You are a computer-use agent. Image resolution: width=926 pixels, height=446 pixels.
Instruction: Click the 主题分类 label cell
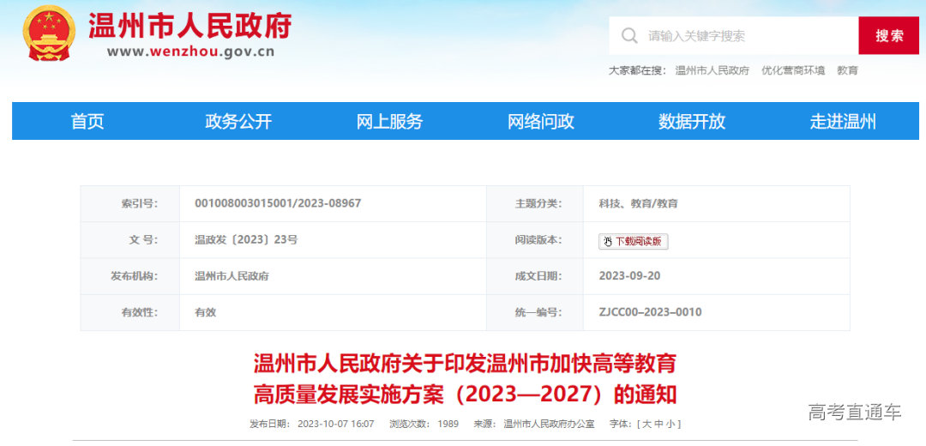(534, 204)
